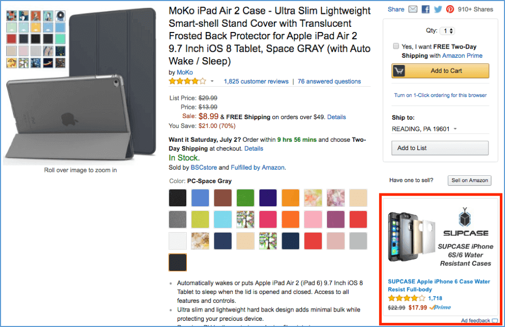Tweet this product on Twitter
The height and width of the screenshot is (327, 505).
click(x=437, y=9)
